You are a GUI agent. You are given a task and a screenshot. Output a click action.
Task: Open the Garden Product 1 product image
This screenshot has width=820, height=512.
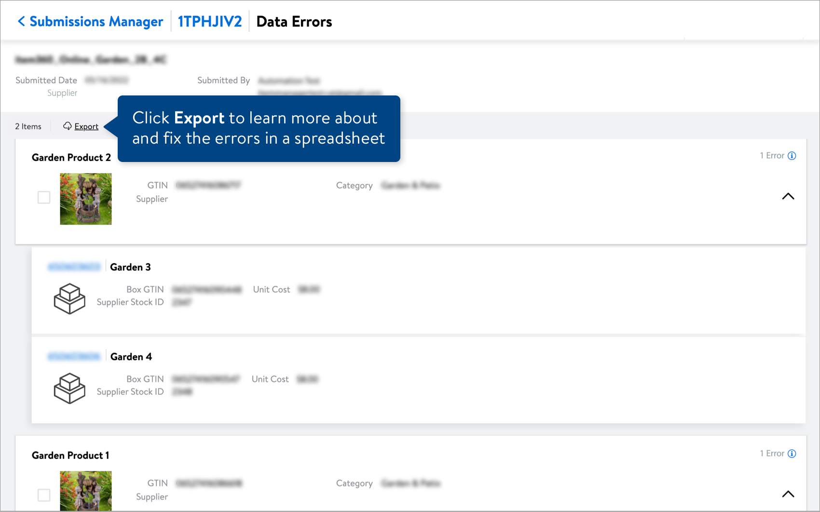85,492
